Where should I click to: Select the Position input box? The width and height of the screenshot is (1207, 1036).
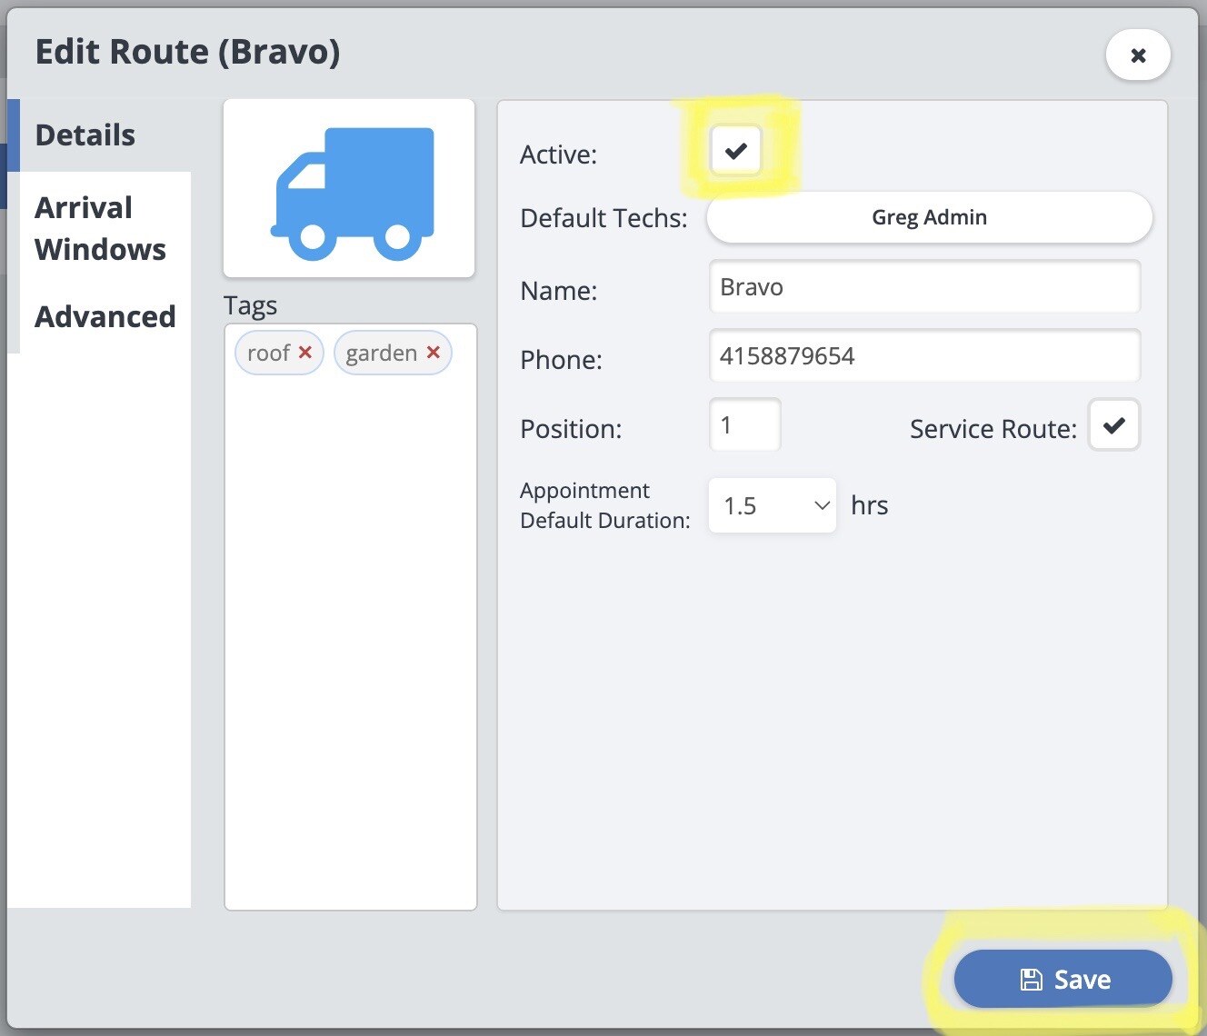(x=744, y=425)
